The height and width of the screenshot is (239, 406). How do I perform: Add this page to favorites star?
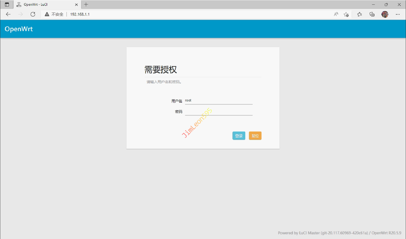[346, 14]
